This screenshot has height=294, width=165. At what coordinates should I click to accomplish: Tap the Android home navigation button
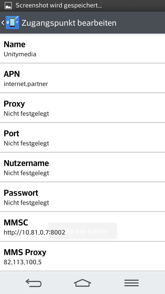coord(82,283)
